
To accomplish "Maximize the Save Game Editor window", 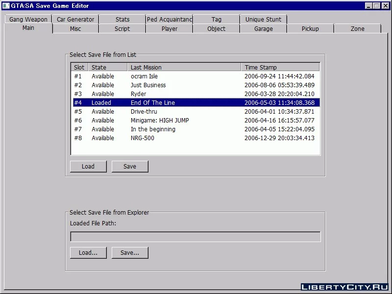I will (x=377, y=6).
